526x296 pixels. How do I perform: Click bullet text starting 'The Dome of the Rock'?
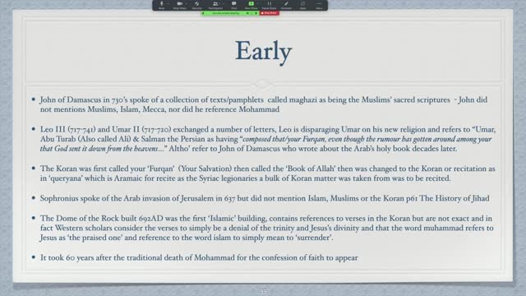point(266,228)
